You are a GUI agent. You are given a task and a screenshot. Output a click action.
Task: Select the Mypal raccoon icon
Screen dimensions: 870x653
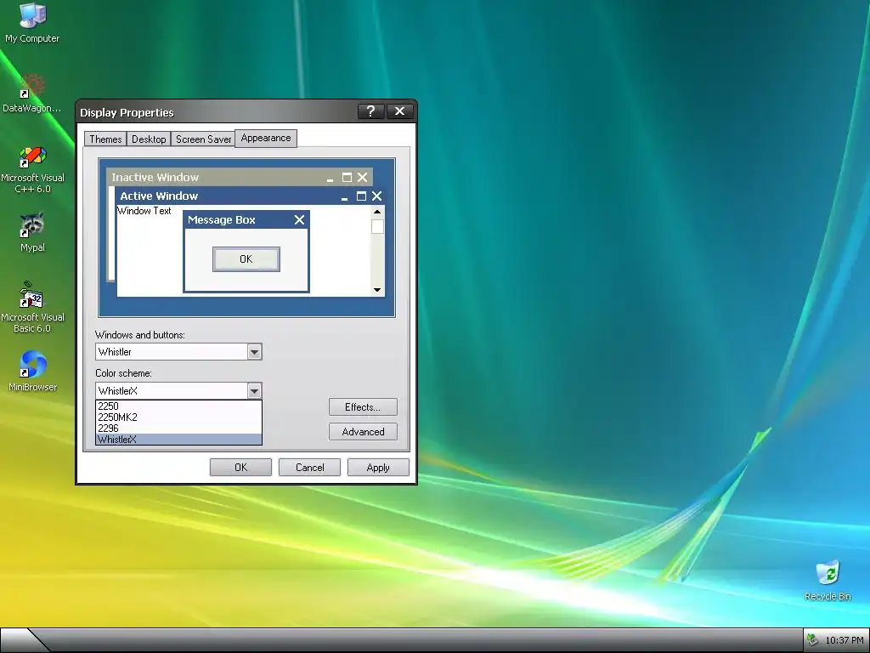point(32,232)
